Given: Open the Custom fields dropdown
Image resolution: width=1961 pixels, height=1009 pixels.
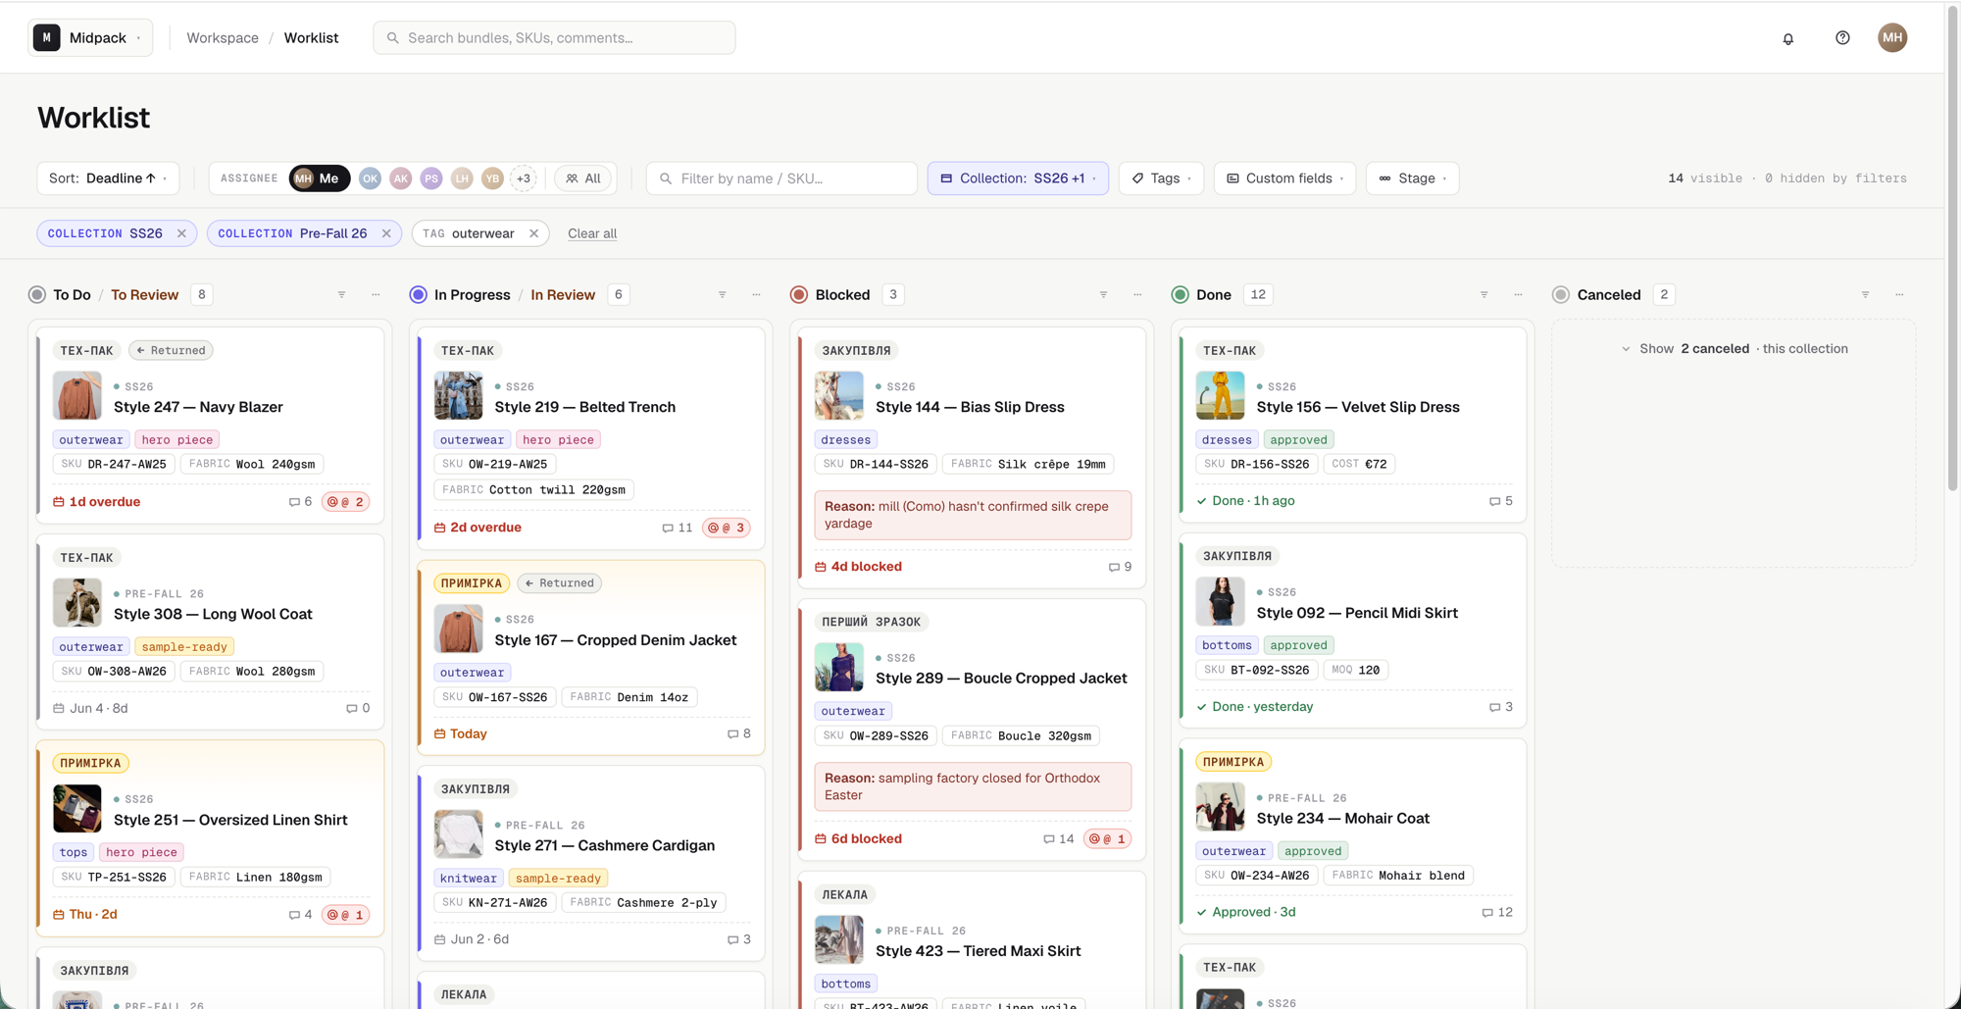Looking at the screenshot, I should click(x=1284, y=178).
